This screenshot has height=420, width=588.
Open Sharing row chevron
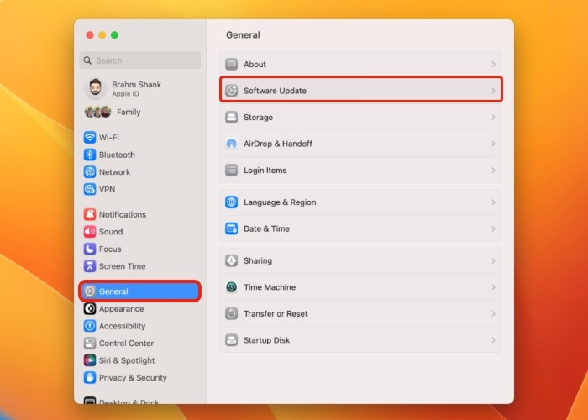[x=493, y=260]
